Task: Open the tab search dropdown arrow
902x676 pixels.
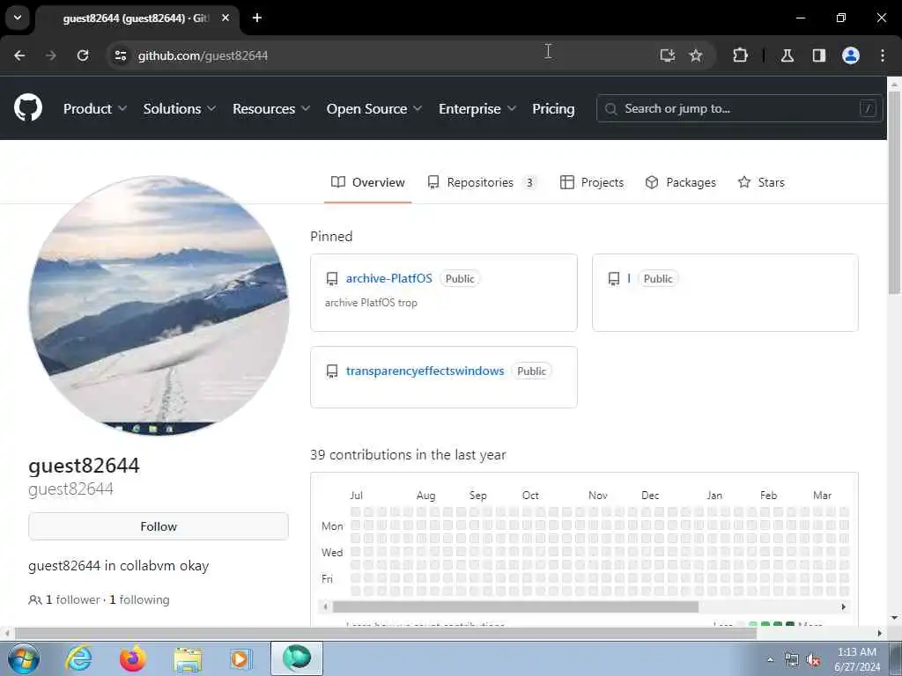Action: click(x=18, y=18)
